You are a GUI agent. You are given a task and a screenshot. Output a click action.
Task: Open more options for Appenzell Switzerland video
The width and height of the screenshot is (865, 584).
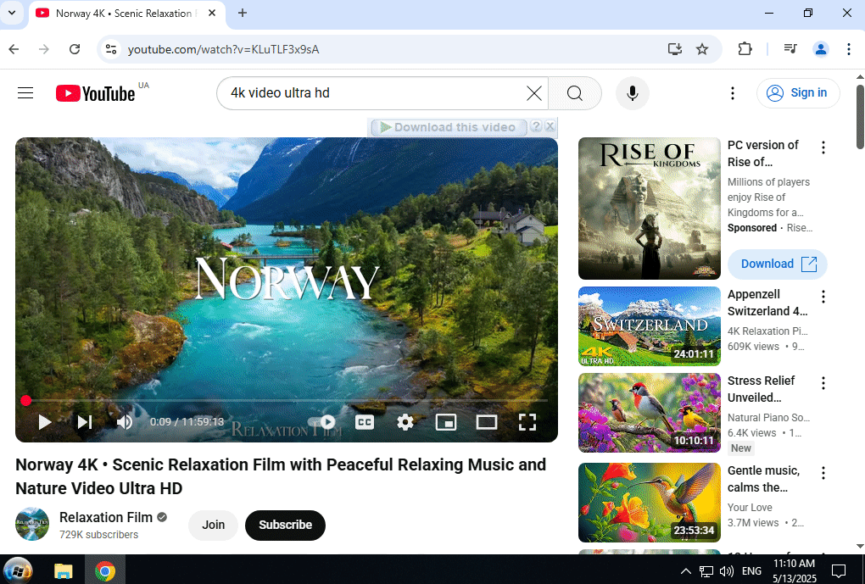823,298
